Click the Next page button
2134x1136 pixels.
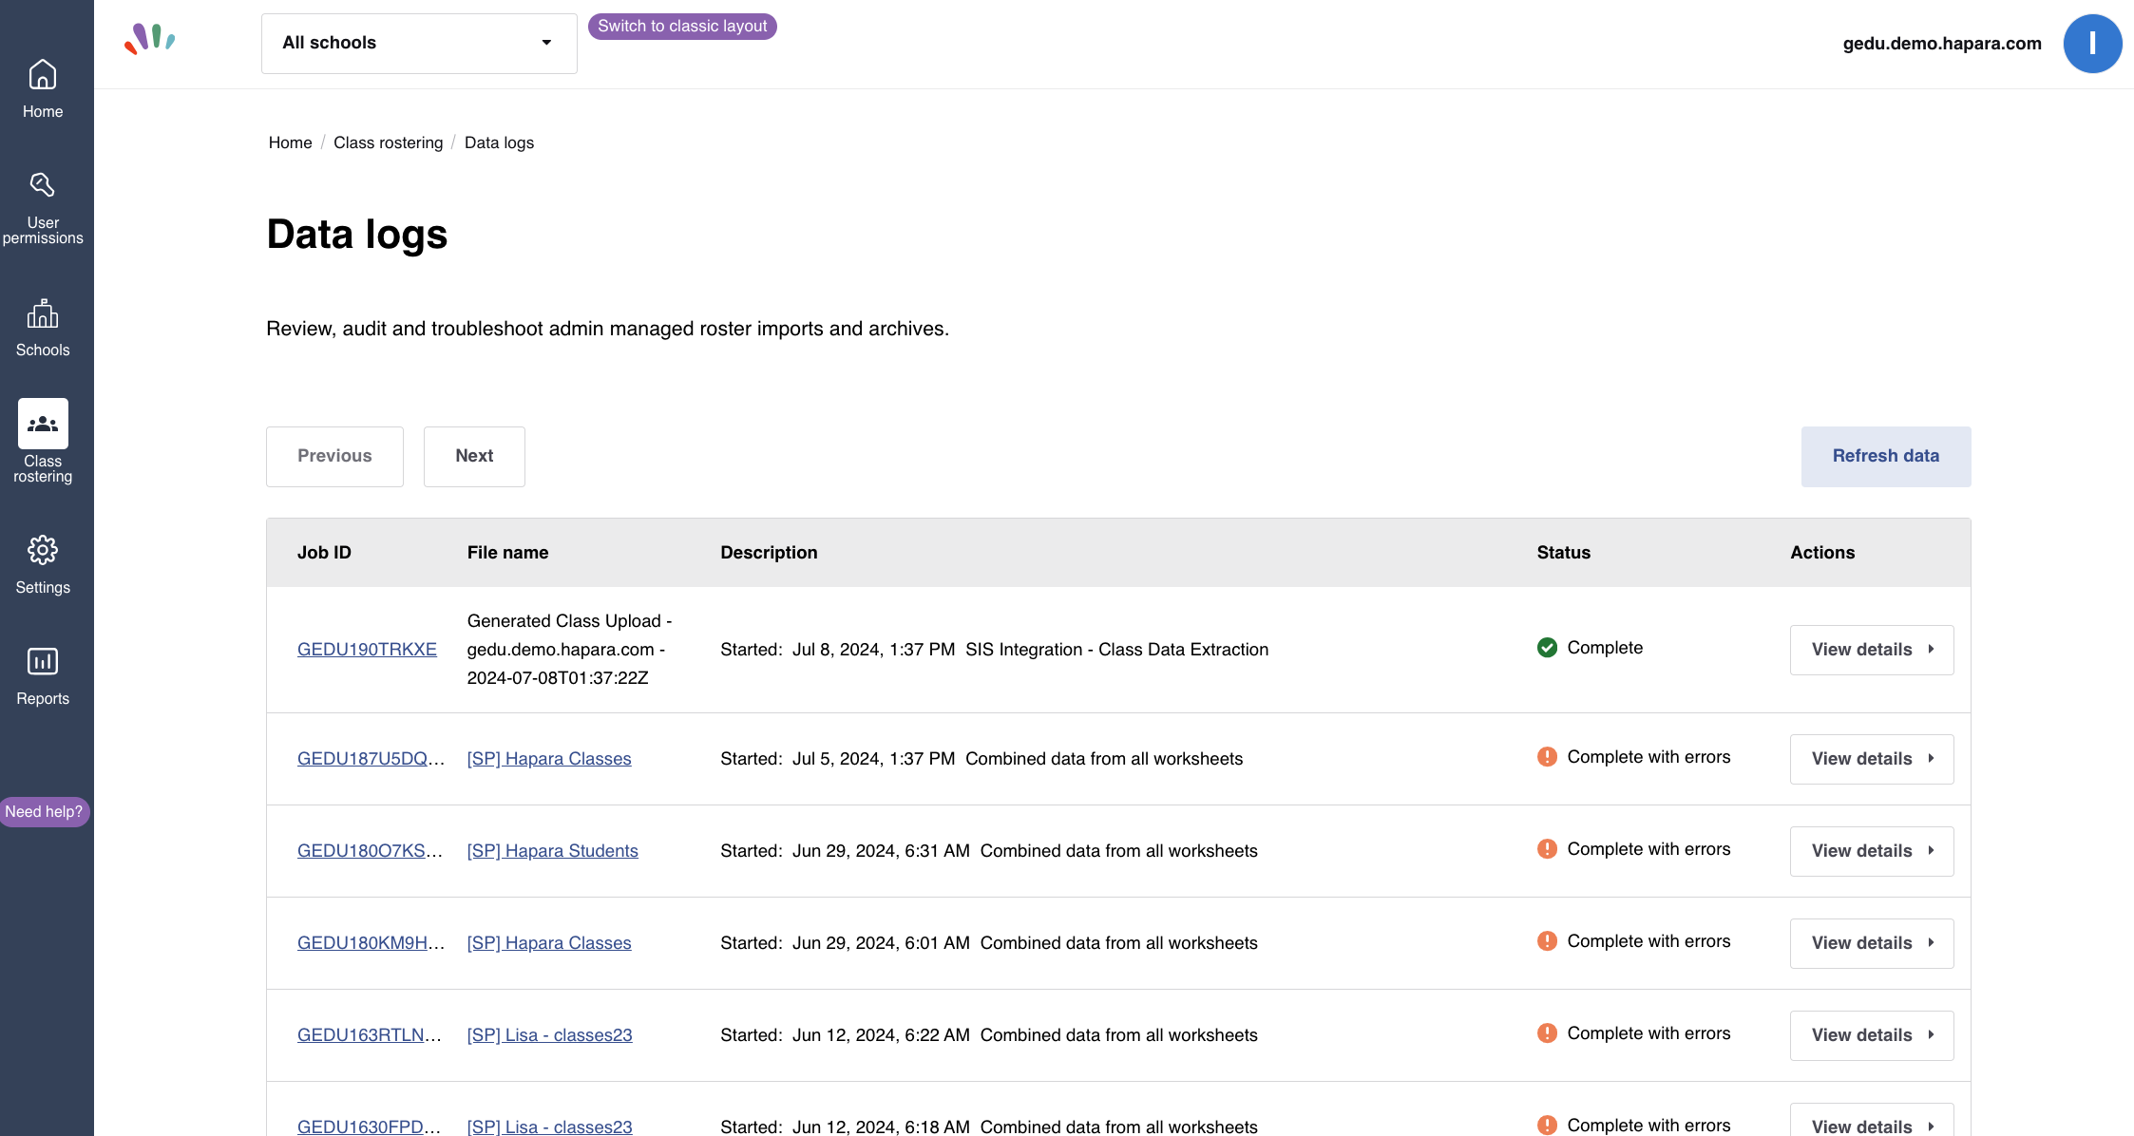pos(474,457)
